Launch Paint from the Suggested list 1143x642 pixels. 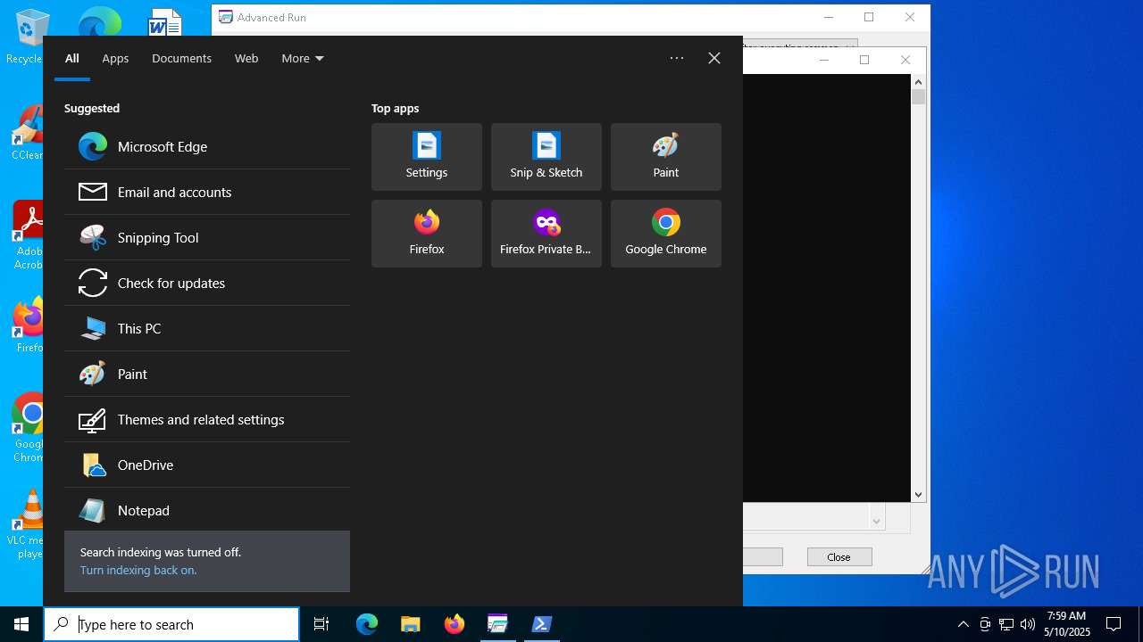pyautogui.click(x=207, y=374)
